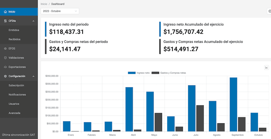The width and height of the screenshot is (271, 139).
Task: Click the CFDIs document icon
Action: (x=5, y=21)
